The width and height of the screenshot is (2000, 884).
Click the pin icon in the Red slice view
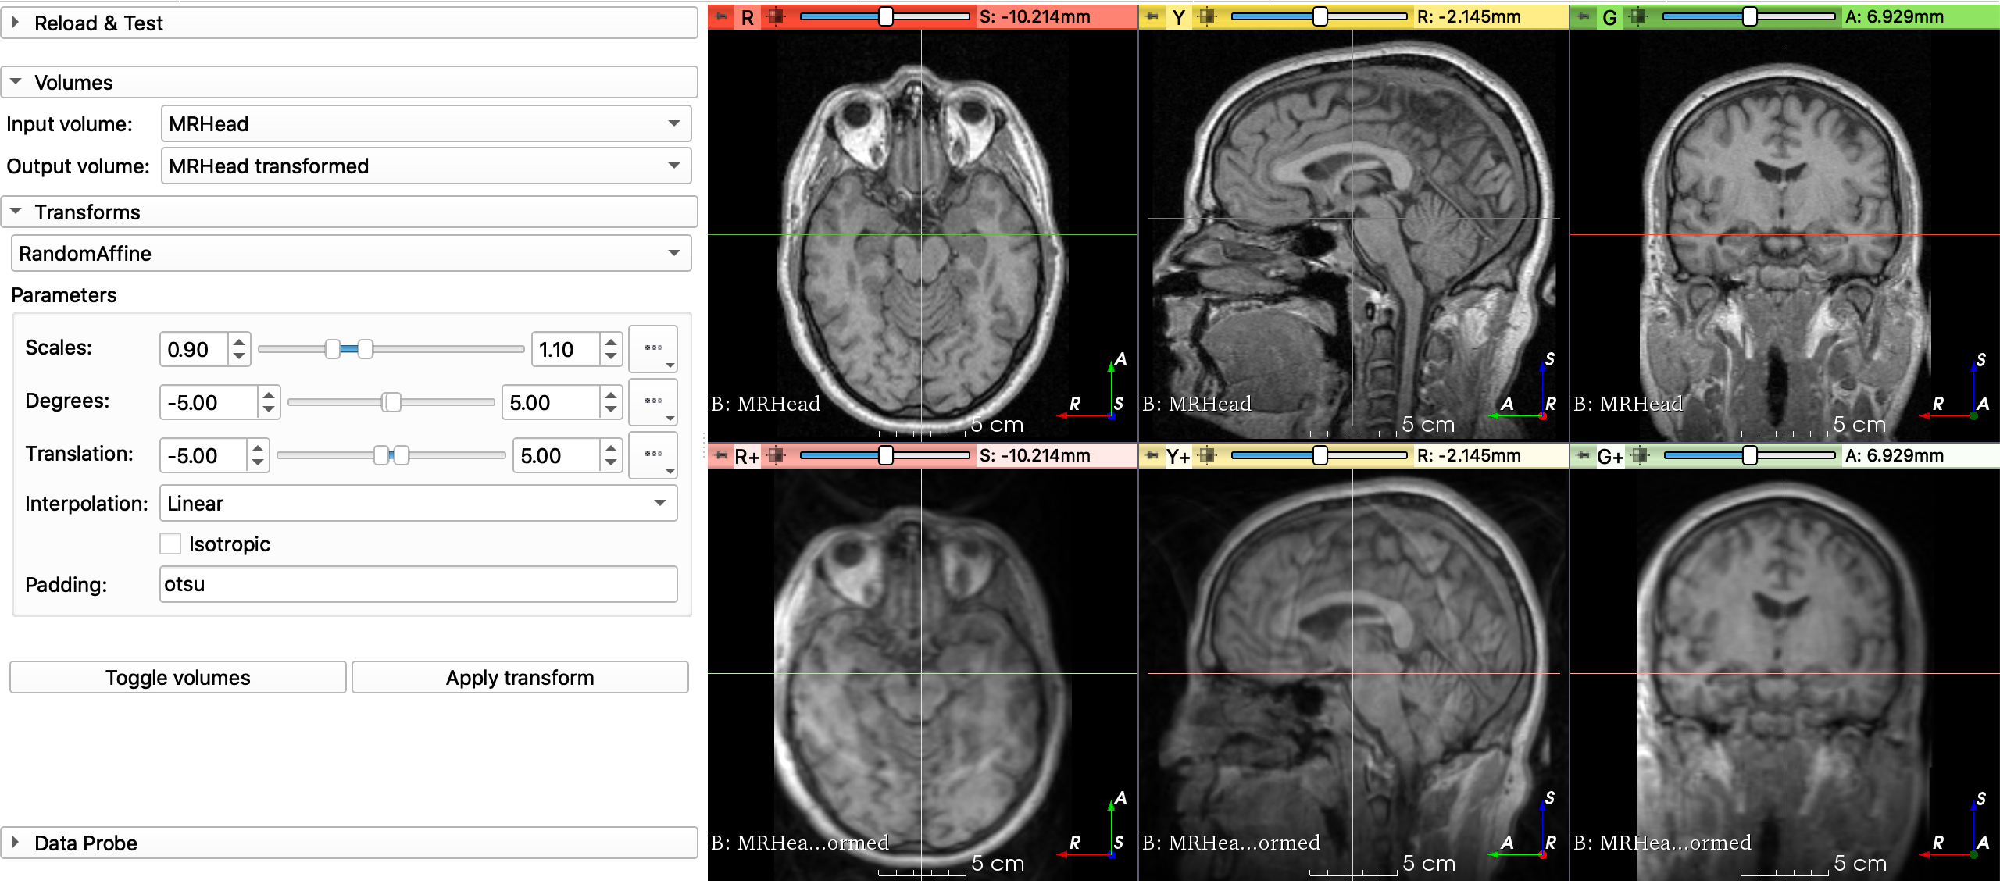pyautogui.click(x=721, y=16)
